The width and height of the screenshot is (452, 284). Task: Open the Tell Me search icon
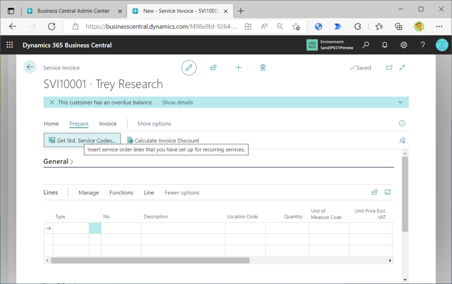click(365, 45)
